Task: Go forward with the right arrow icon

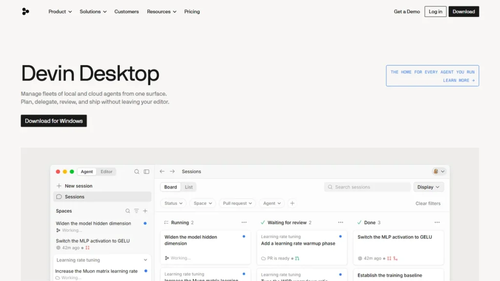Action: pyautogui.click(x=172, y=171)
